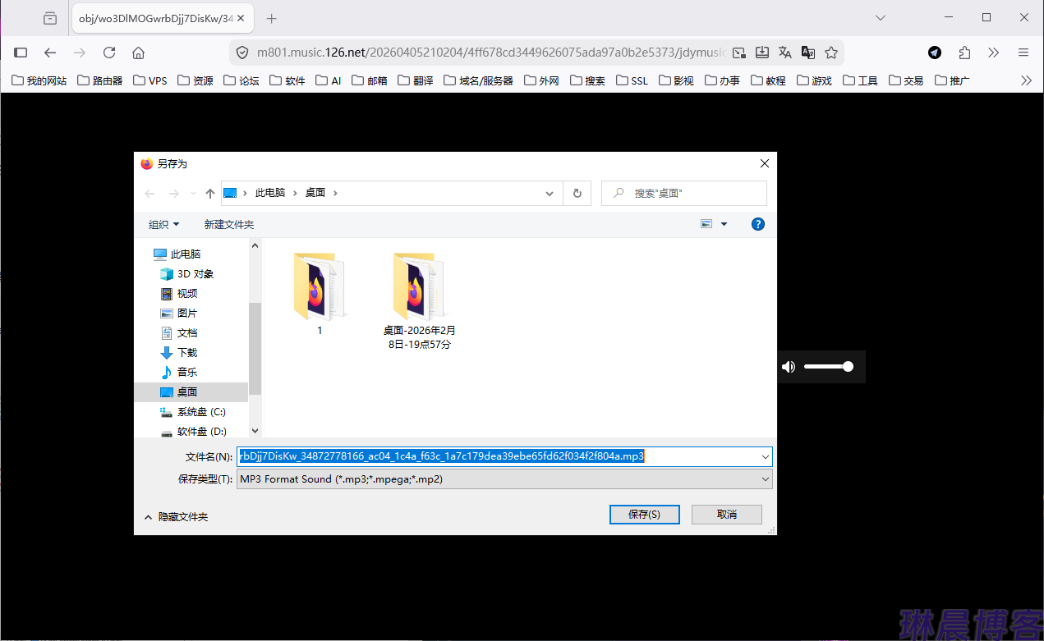Screen dimensions: 1044x641
Task: Click the 保存(S) button
Action: pyautogui.click(x=644, y=514)
